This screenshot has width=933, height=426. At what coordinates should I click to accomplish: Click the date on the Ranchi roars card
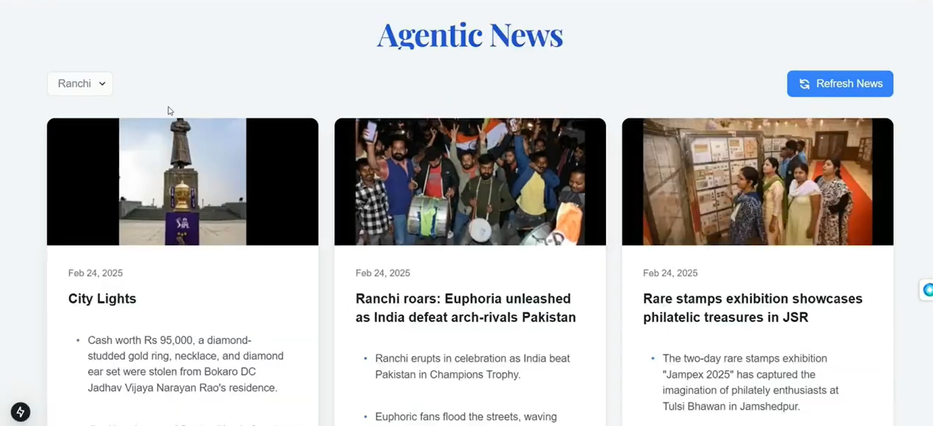[x=383, y=273]
